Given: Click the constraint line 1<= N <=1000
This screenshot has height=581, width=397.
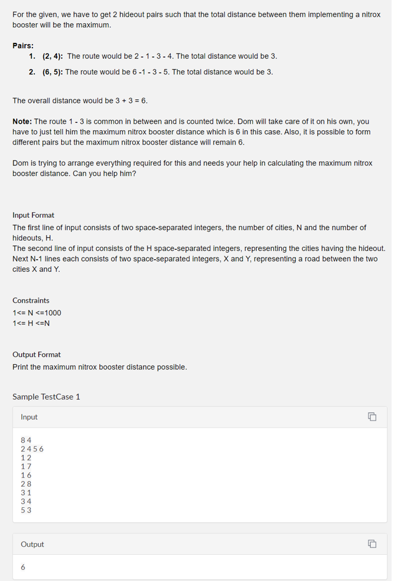Looking at the screenshot, I should (x=37, y=313).
